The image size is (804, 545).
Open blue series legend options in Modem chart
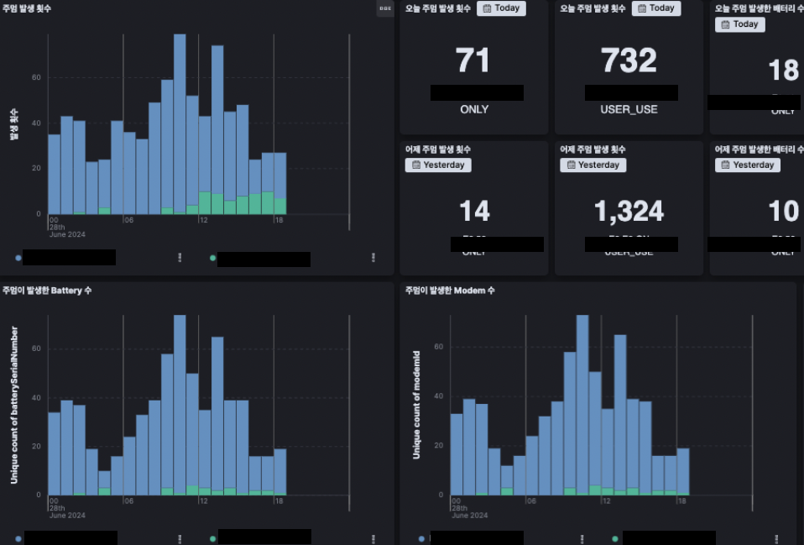click(x=582, y=538)
